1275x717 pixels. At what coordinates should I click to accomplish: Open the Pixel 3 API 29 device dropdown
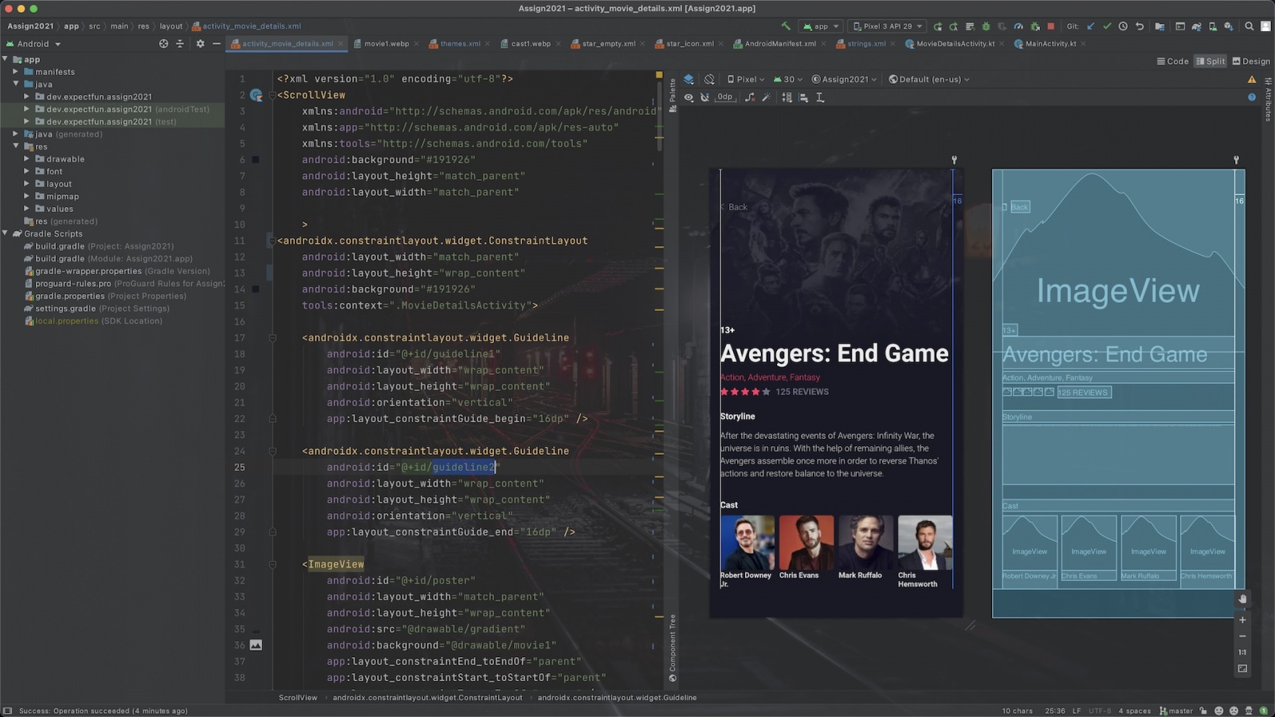click(x=887, y=26)
